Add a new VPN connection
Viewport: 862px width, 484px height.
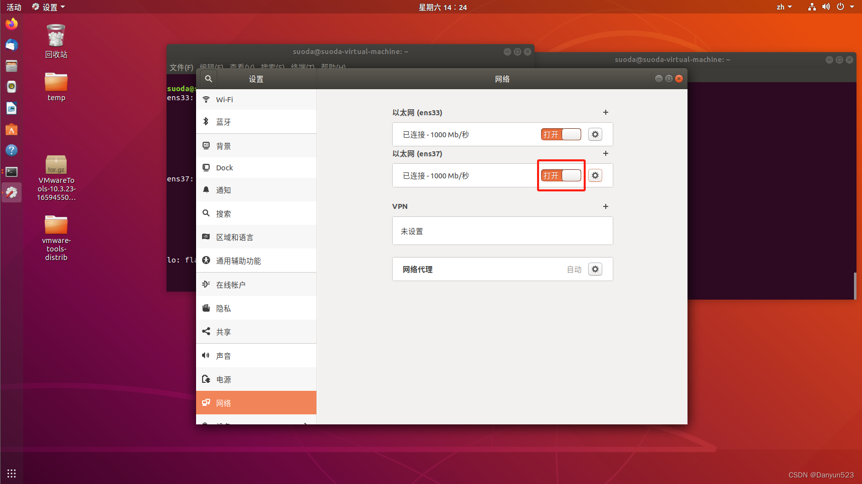point(606,206)
